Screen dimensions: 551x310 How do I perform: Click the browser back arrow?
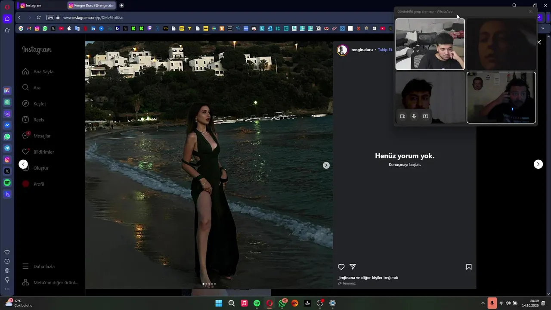pyautogui.click(x=19, y=18)
